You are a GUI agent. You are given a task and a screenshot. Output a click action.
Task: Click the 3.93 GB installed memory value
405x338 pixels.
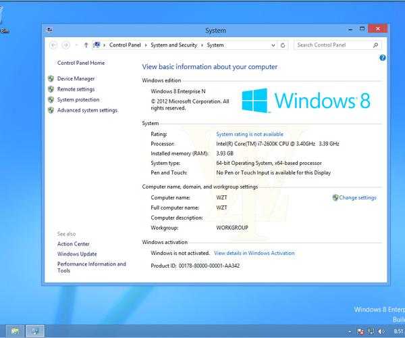pyautogui.click(x=225, y=153)
